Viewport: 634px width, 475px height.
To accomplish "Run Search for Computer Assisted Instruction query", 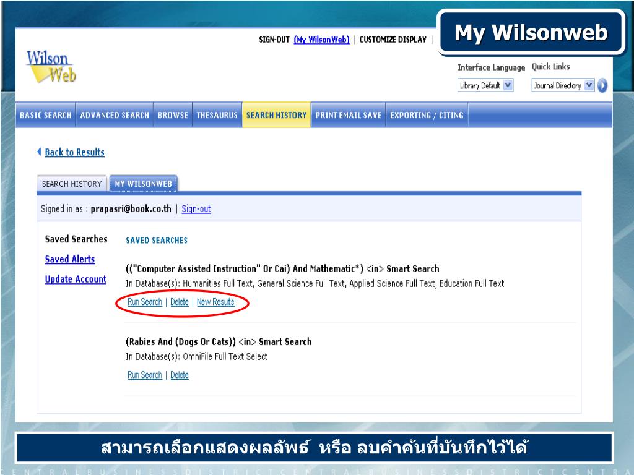I will pyautogui.click(x=145, y=302).
